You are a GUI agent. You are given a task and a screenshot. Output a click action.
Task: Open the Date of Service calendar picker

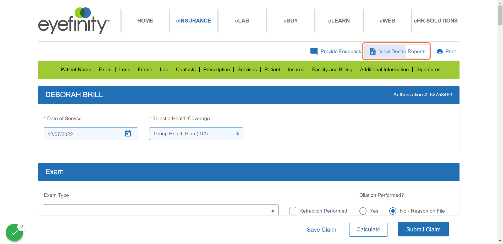128,134
